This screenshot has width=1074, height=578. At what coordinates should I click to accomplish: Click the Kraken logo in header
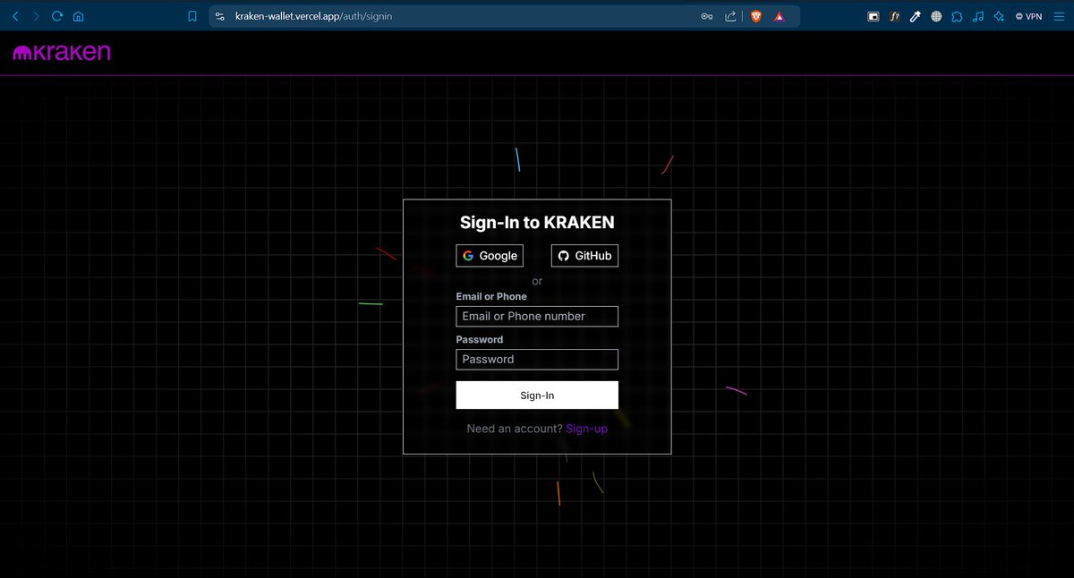pyautogui.click(x=62, y=53)
